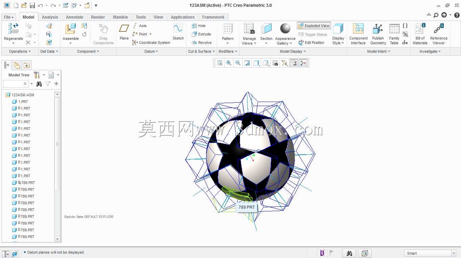Select the Hole tool
This screenshot has width=461, height=258.
(x=198, y=26)
